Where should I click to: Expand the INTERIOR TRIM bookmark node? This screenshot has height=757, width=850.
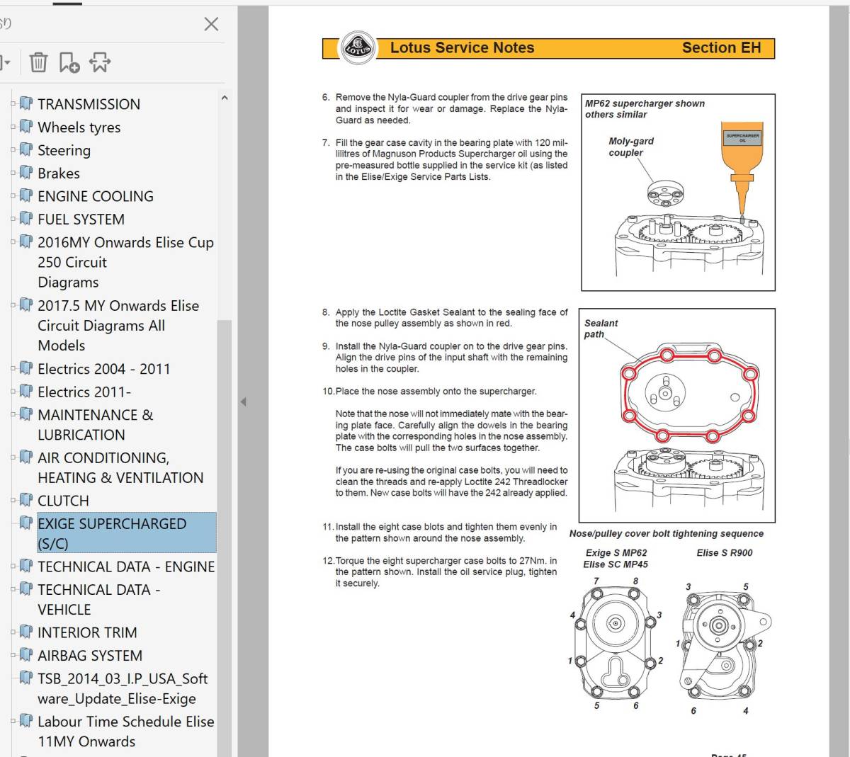click(x=13, y=632)
